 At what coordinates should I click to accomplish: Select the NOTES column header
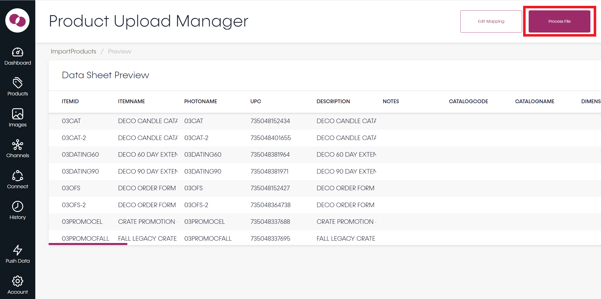tap(391, 101)
